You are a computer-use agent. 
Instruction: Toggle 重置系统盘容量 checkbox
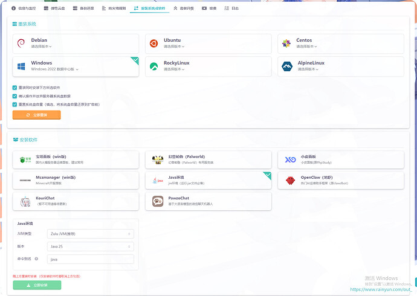(x=15, y=105)
